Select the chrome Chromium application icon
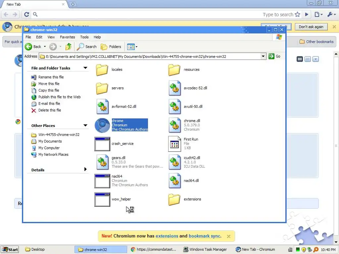 [x=102, y=125]
